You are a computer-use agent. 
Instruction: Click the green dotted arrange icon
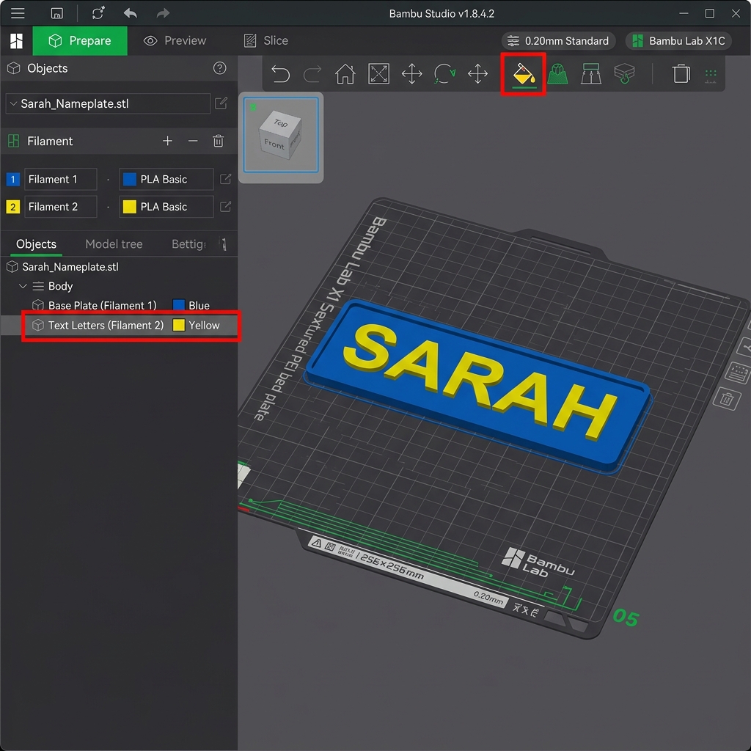[711, 76]
